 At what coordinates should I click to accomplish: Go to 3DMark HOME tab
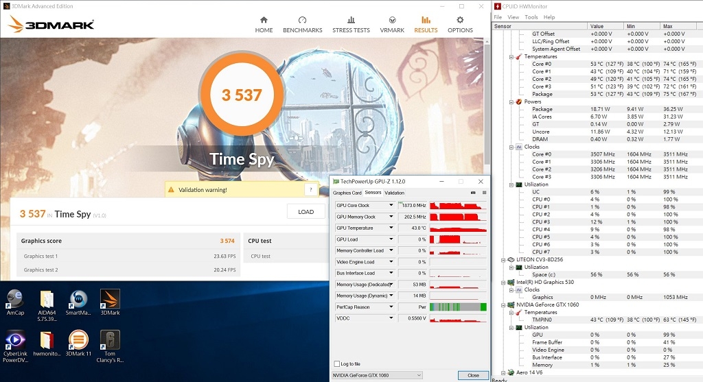264,25
